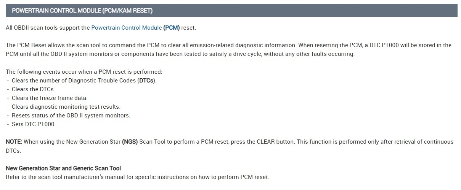This screenshot has height=190, width=461.
Task: Click the "Sets DTC P1000." list item
Action: pyautogui.click(x=34, y=124)
